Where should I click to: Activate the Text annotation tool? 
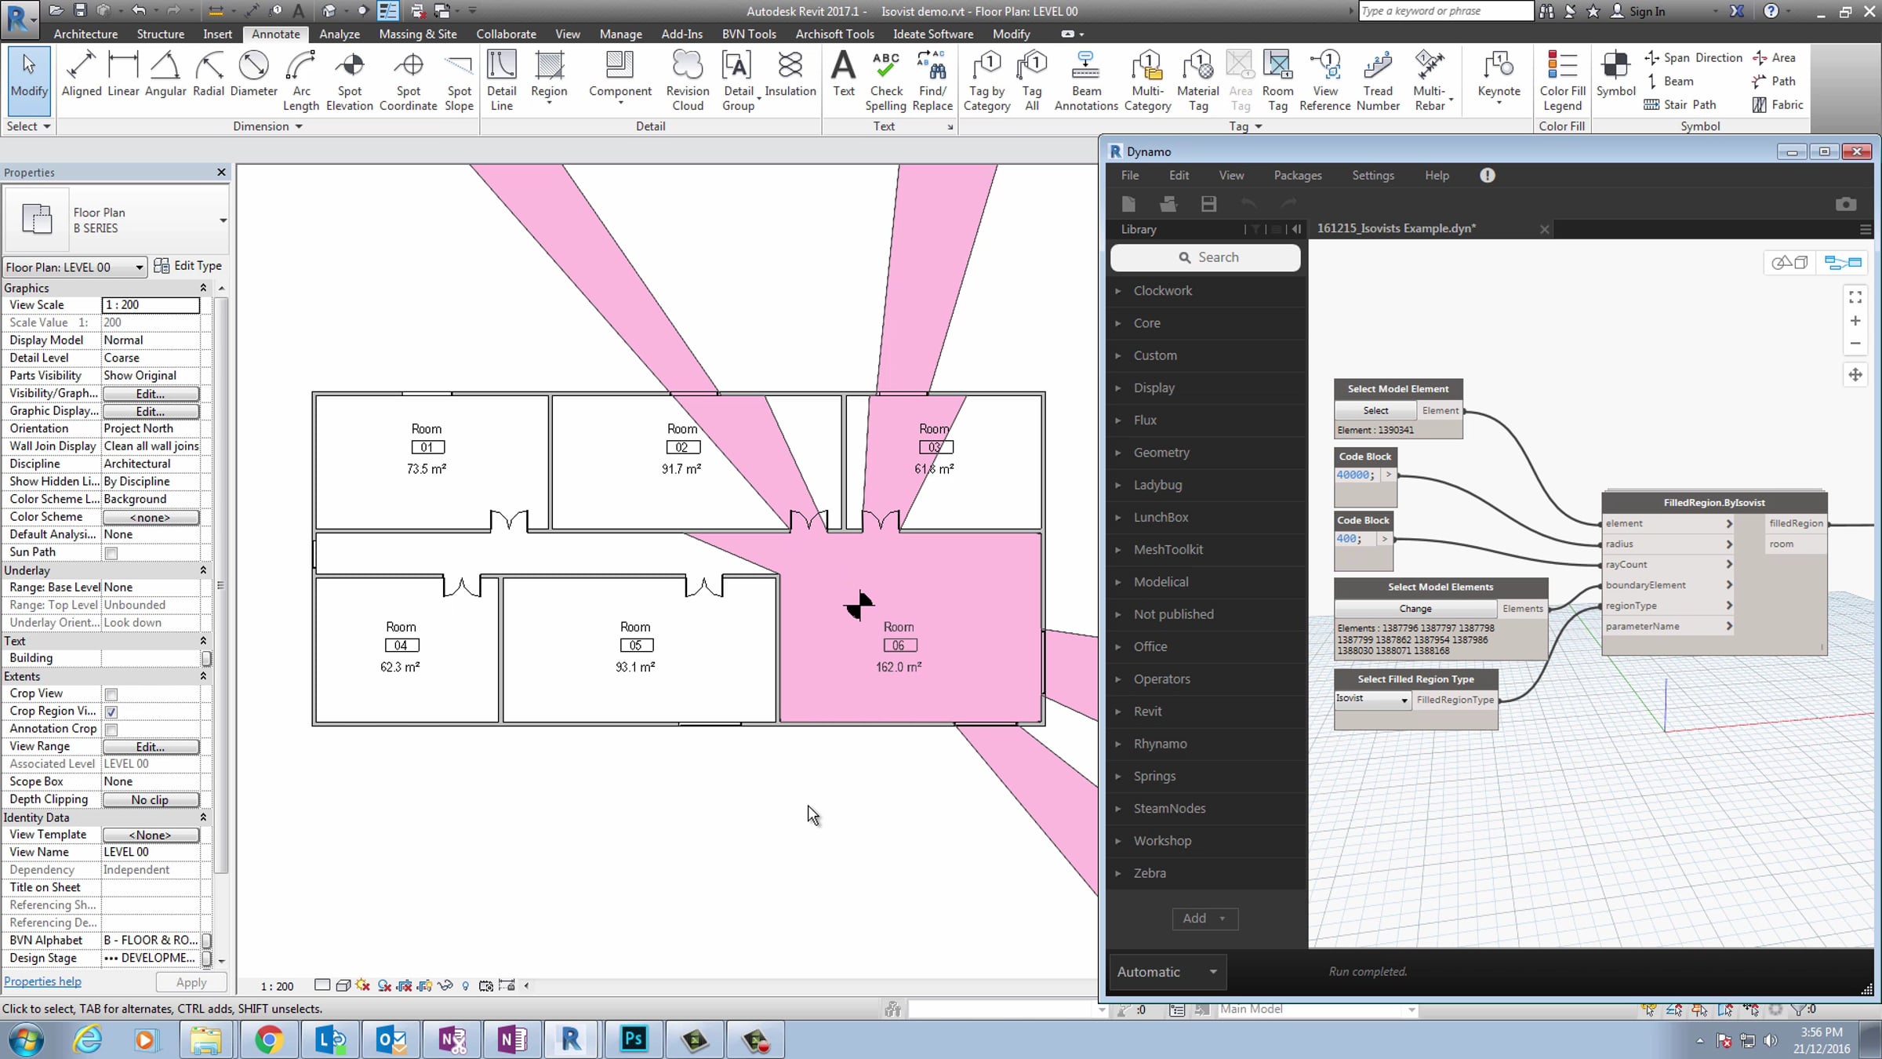(844, 75)
